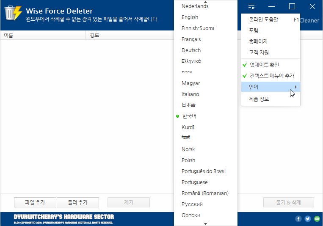Expand the 언어 submenu arrow
This screenshot has width=323, height=226.
(x=296, y=87)
